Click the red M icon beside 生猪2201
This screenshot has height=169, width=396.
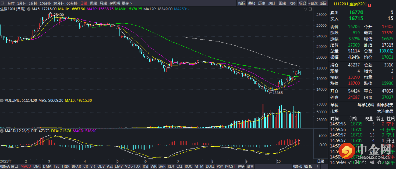[369, 5]
